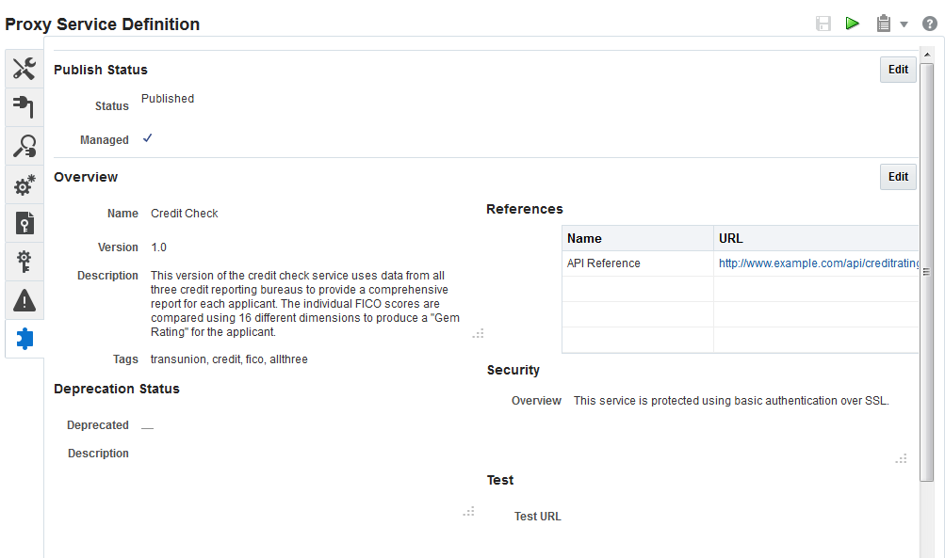945x558 pixels.
Task: Toggle the Deprecated checkbox
Action: pyautogui.click(x=147, y=425)
